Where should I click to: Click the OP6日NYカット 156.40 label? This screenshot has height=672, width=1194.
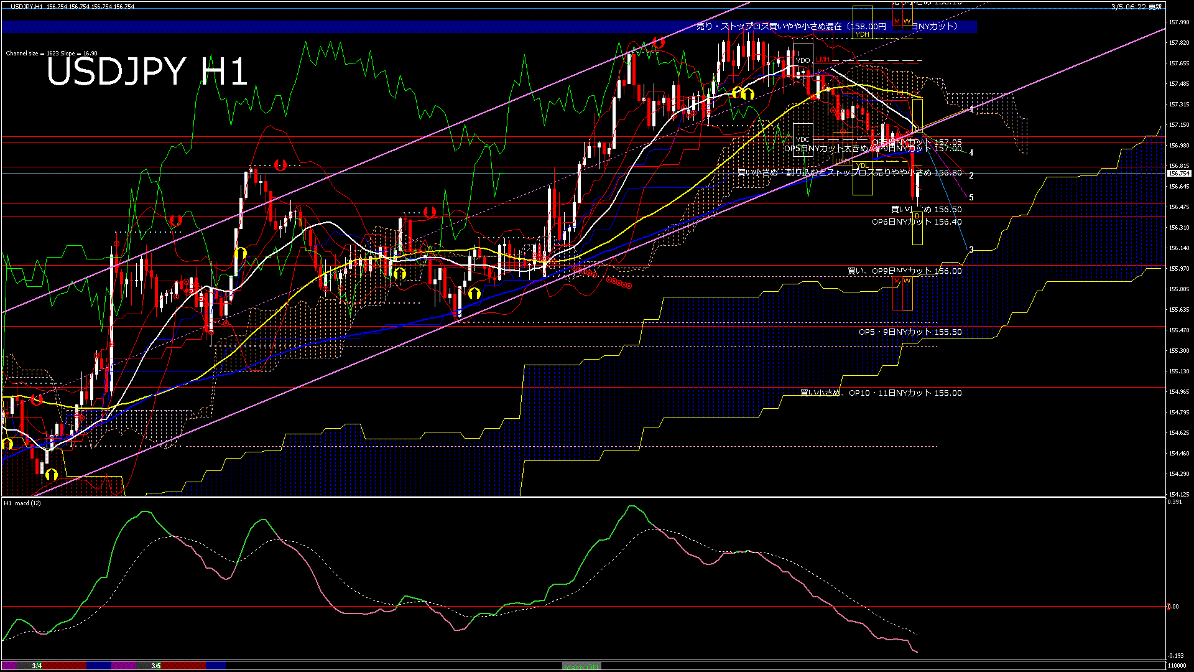point(917,222)
